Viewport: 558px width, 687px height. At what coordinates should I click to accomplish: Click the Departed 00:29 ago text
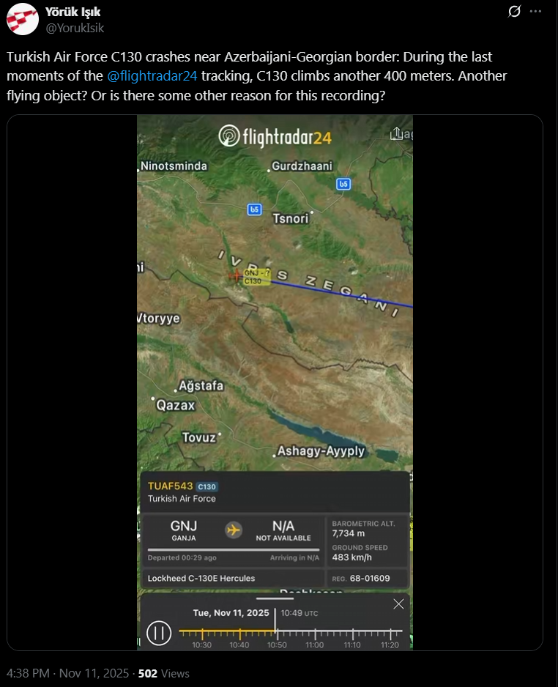pos(182,558)
